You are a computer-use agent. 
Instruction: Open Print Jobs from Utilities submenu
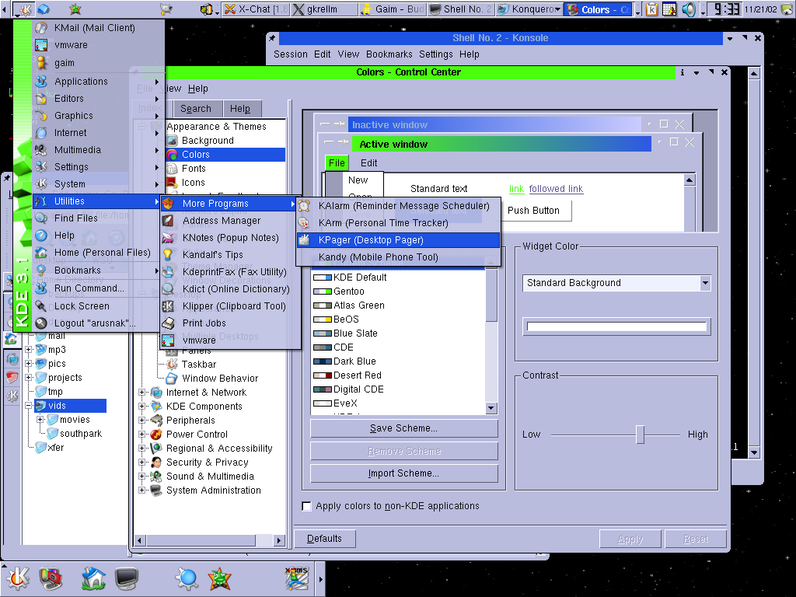coord(230,323)
